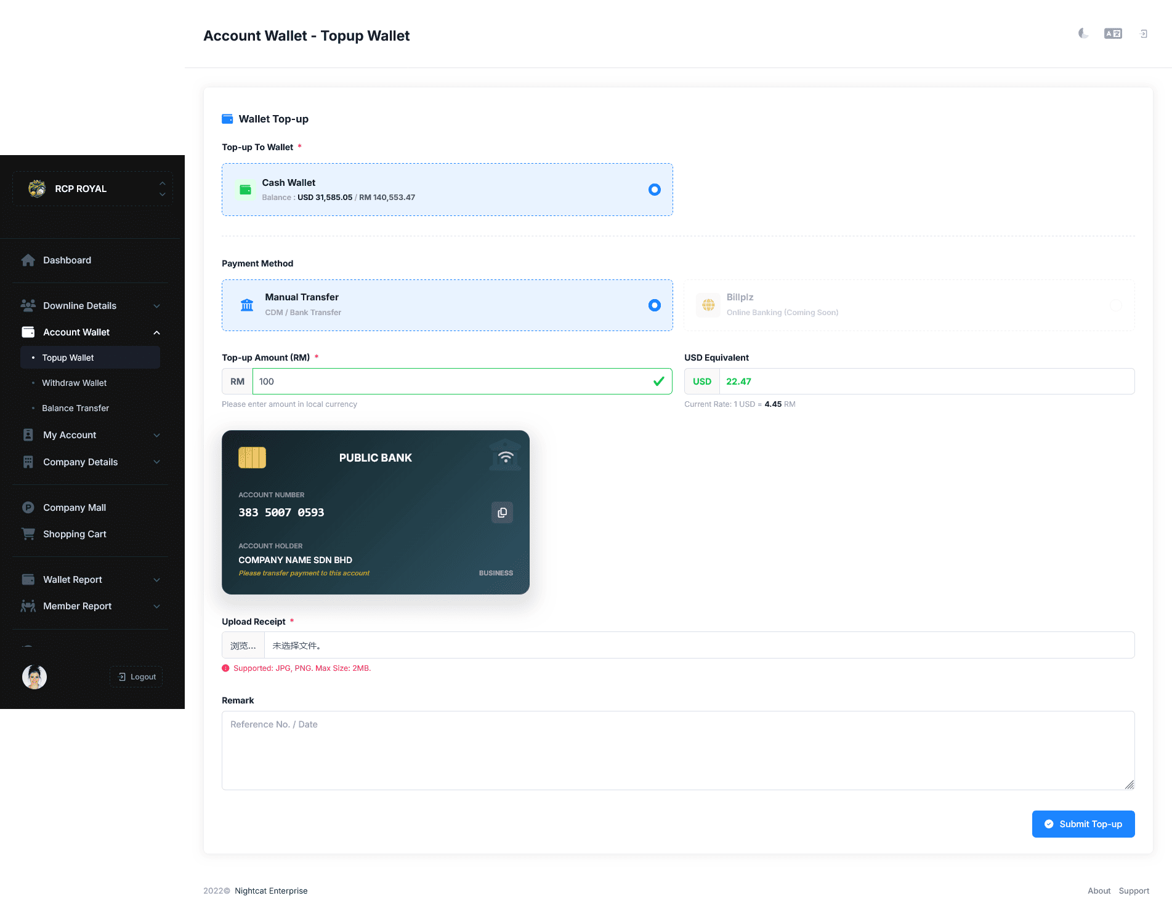Expand the Downline Details chevron
This screenshot has height=909, width=1172.
156,306
